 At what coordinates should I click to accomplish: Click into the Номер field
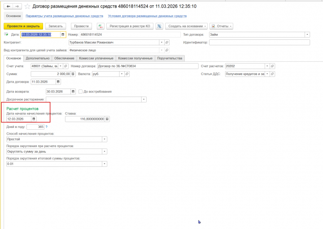[130, 34]
